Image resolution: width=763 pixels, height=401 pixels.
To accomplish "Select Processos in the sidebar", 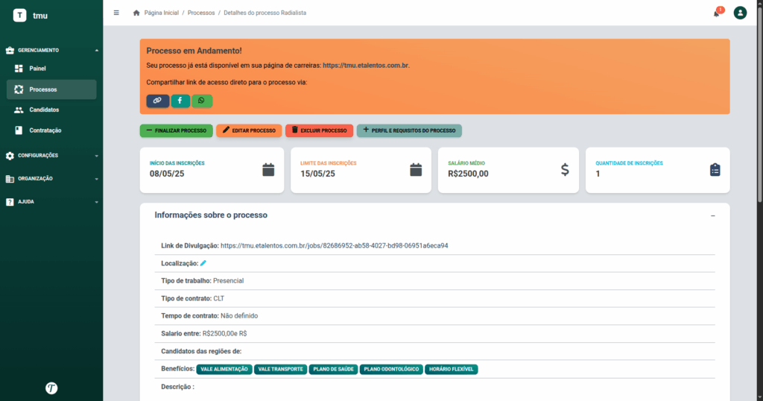I will [51, 89].
